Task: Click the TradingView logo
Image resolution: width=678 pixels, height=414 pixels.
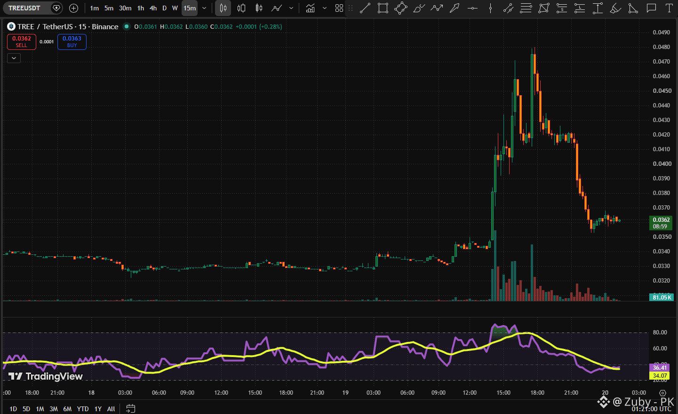Action: 46,376
